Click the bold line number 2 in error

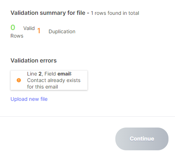pos(40,74)
